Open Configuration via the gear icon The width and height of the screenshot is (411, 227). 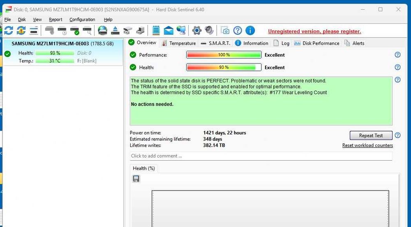[196, 31]
